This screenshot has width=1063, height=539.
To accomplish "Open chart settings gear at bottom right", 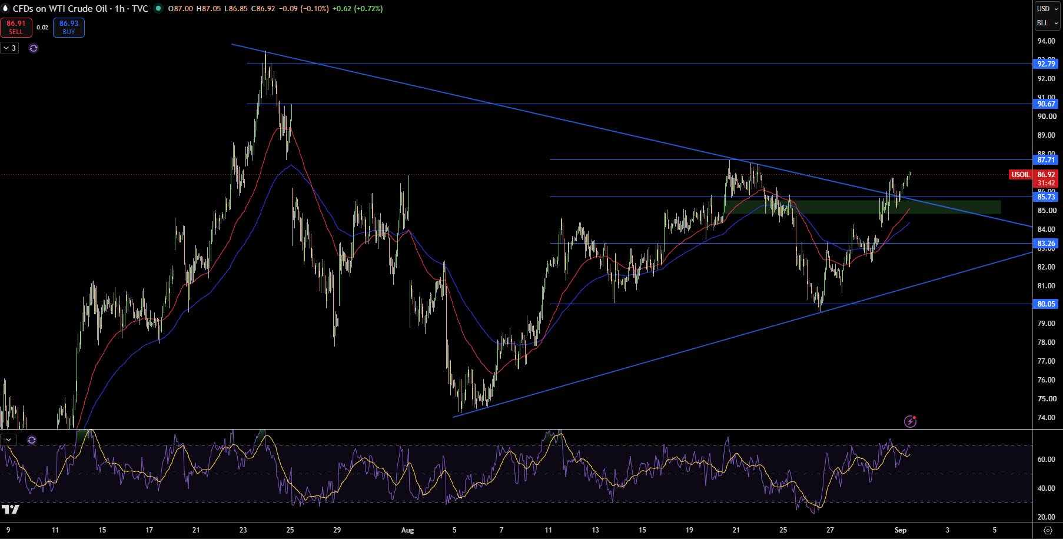I will (x=1048, y=530).
